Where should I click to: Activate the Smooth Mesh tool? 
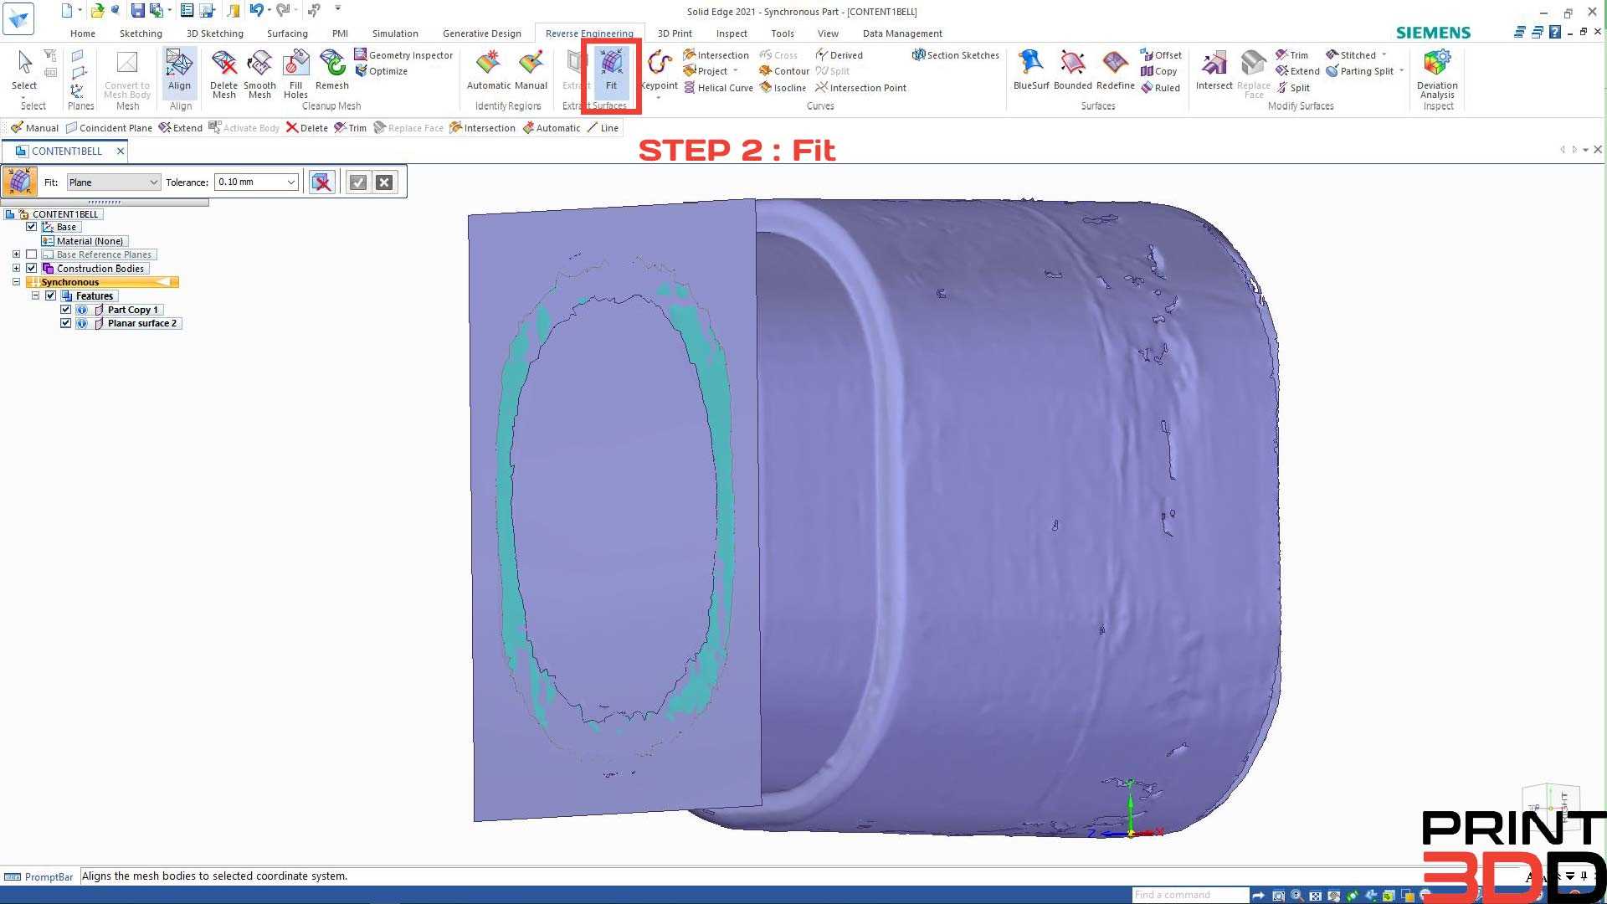pos(259,71)
